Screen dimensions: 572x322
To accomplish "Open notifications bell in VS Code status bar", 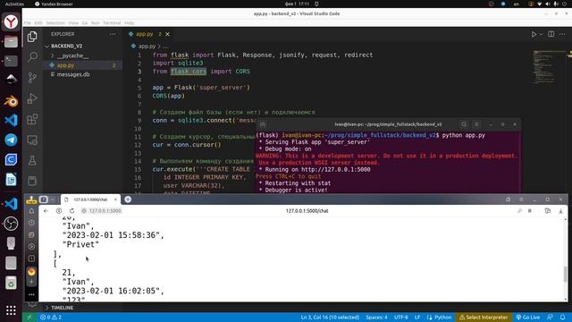I will pos(562,318).
